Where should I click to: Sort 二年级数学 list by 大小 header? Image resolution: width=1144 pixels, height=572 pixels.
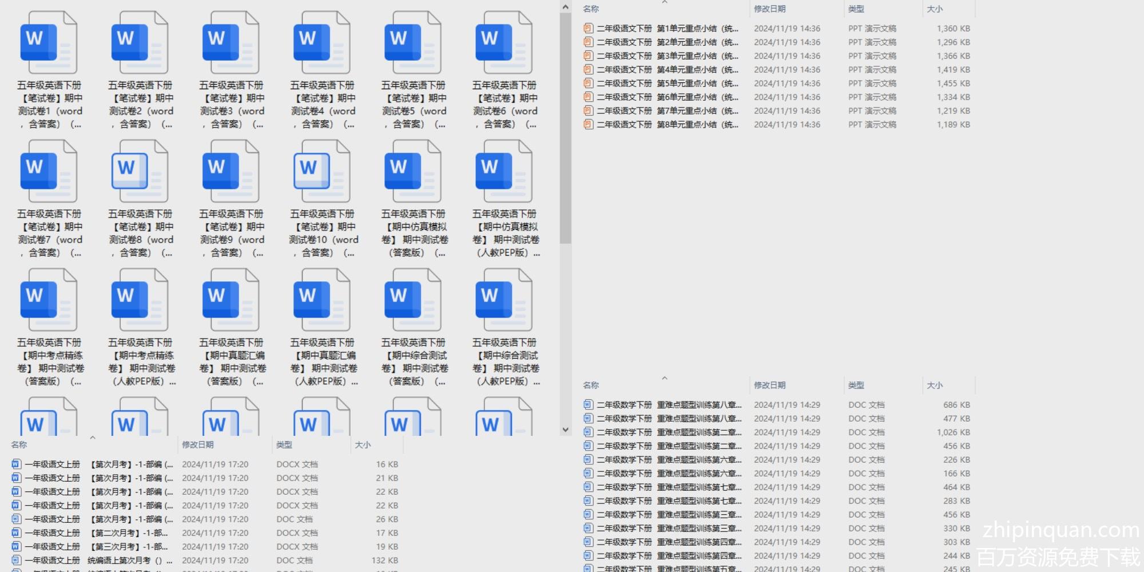935,386
